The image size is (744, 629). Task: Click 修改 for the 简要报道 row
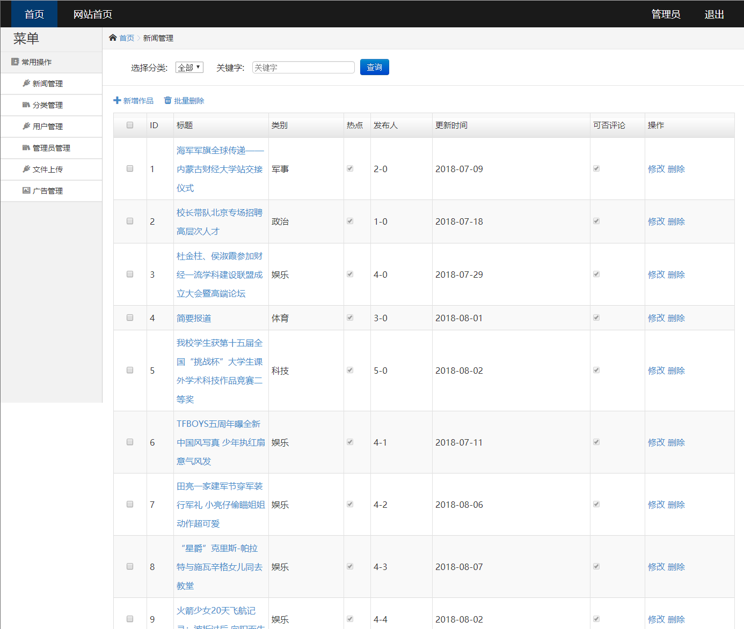[x=656, y=318]
